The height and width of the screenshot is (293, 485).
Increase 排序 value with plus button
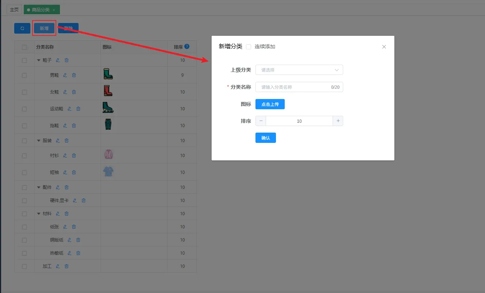click(338, 121)
